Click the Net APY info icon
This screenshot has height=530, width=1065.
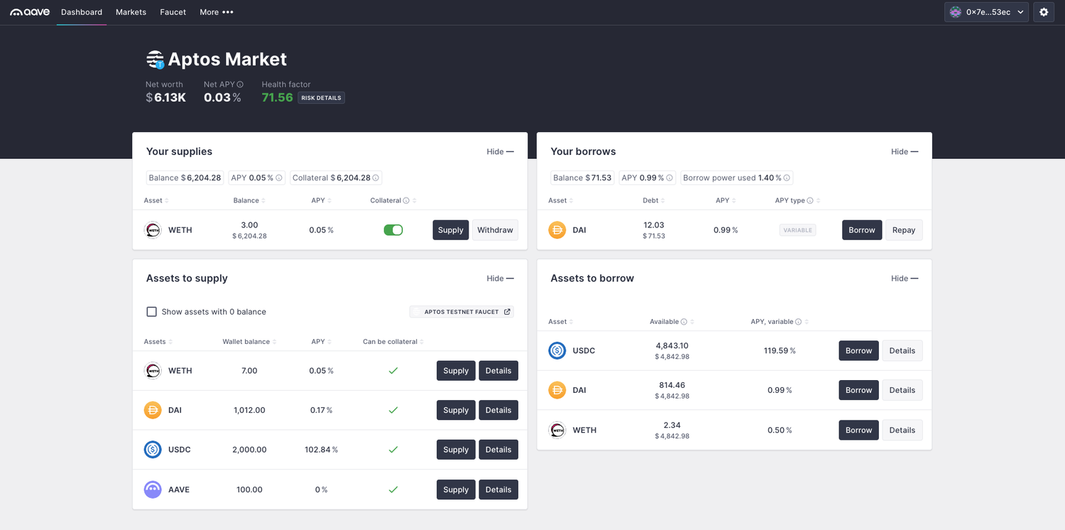click(x=240, y=85)
